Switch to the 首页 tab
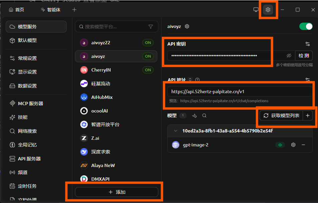Screen dimensions: 318x203 click(16, 10)
